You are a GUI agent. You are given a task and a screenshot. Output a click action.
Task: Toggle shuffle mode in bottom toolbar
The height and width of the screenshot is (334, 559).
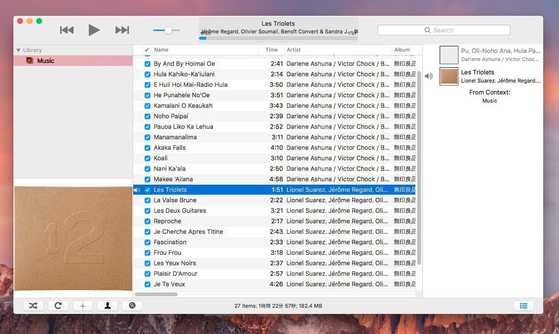pos(33,306)
